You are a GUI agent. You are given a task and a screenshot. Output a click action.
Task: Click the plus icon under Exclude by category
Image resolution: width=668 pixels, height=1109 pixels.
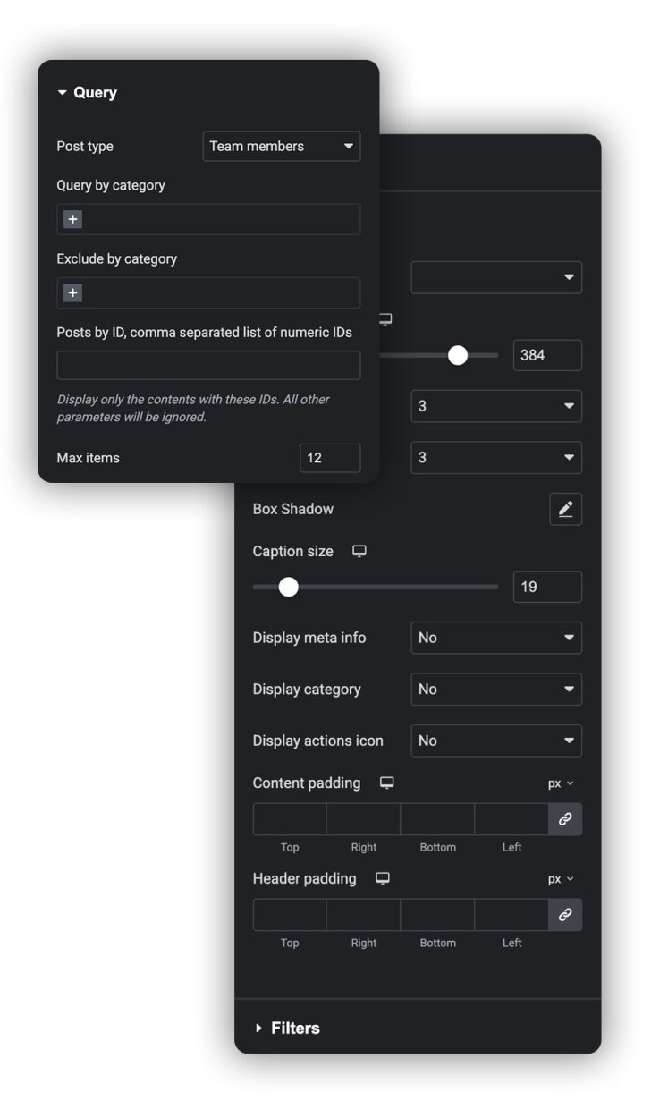[73, 292]
